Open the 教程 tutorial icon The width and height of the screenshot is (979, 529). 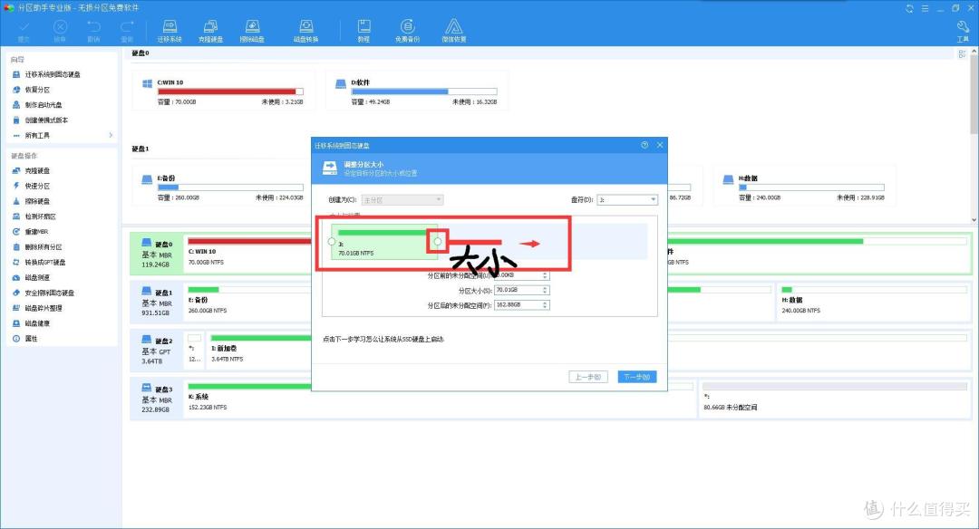tap(363, 31)
